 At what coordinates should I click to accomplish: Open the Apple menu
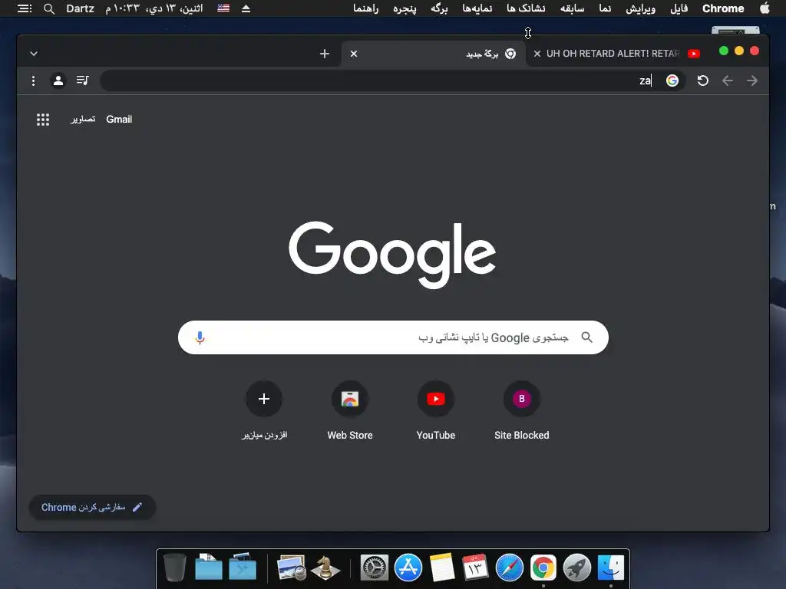tap(765, 8)
